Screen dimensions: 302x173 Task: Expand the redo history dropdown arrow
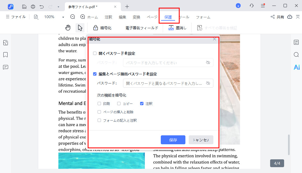(58, 6)
